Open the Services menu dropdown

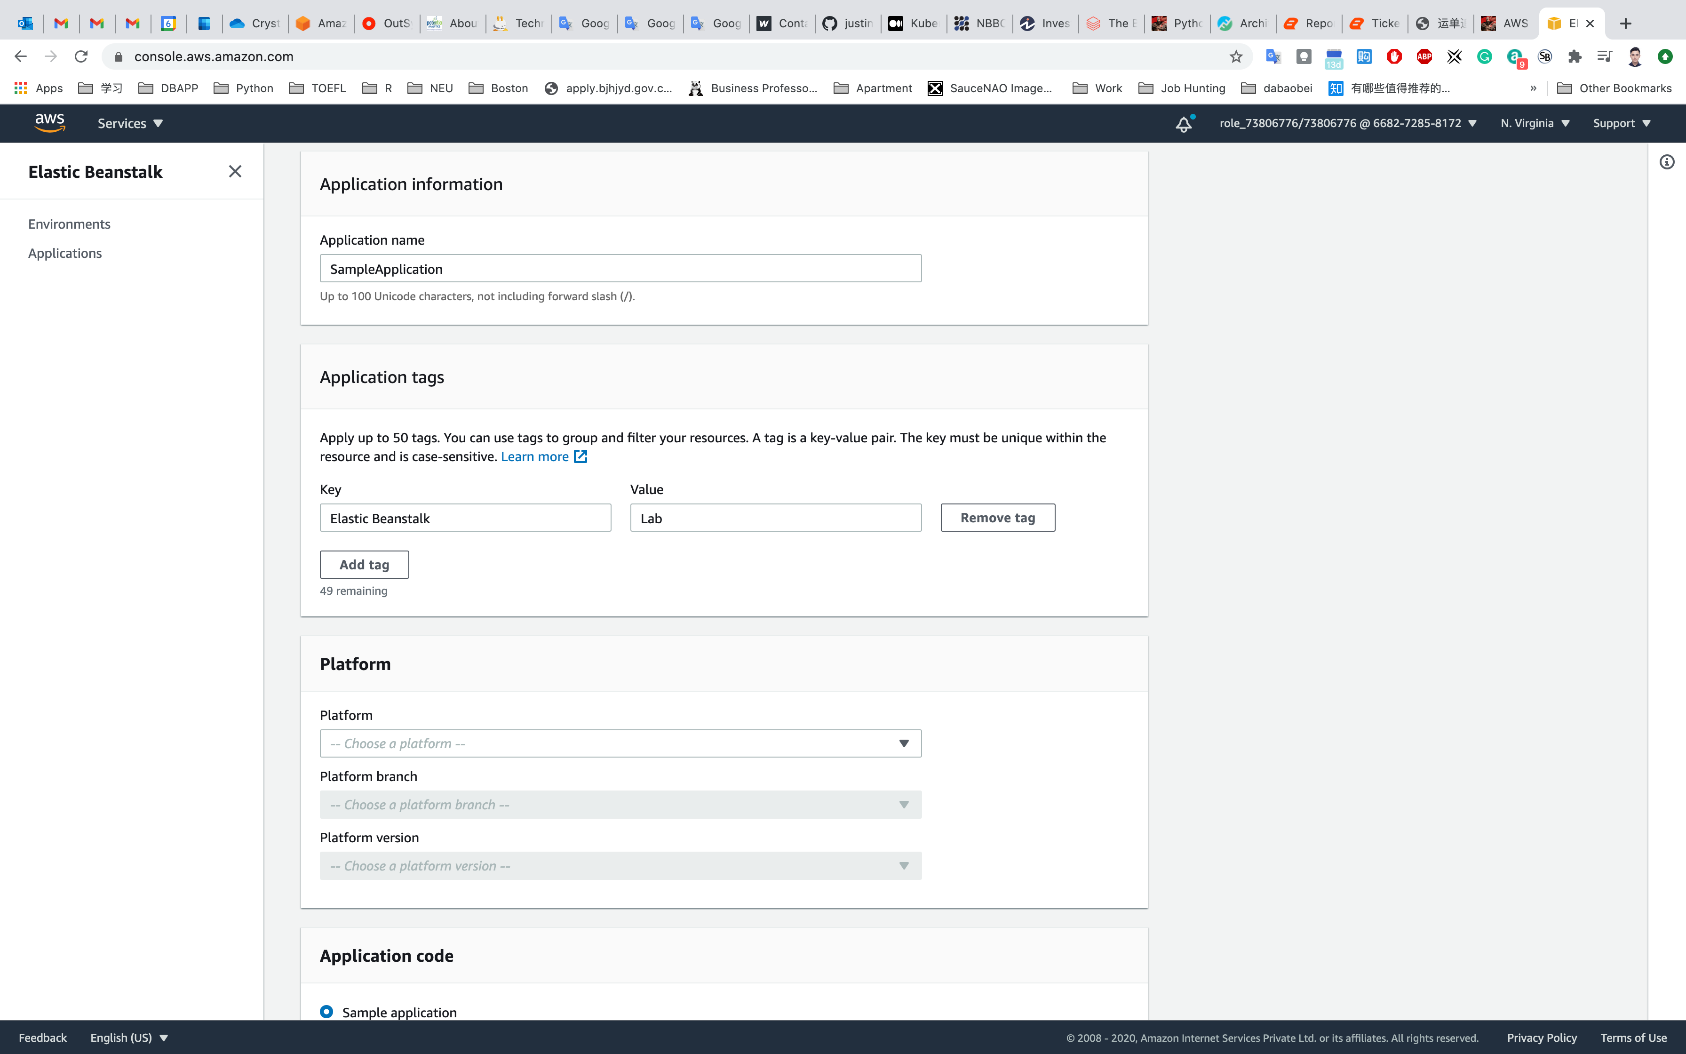click(x=130, y=123)
